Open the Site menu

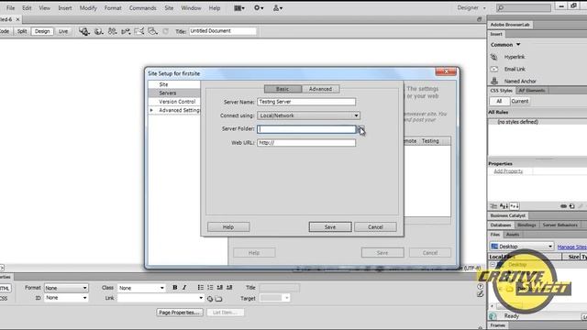point(169,8)
